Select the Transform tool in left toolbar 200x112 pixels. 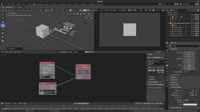click(3, 22)
